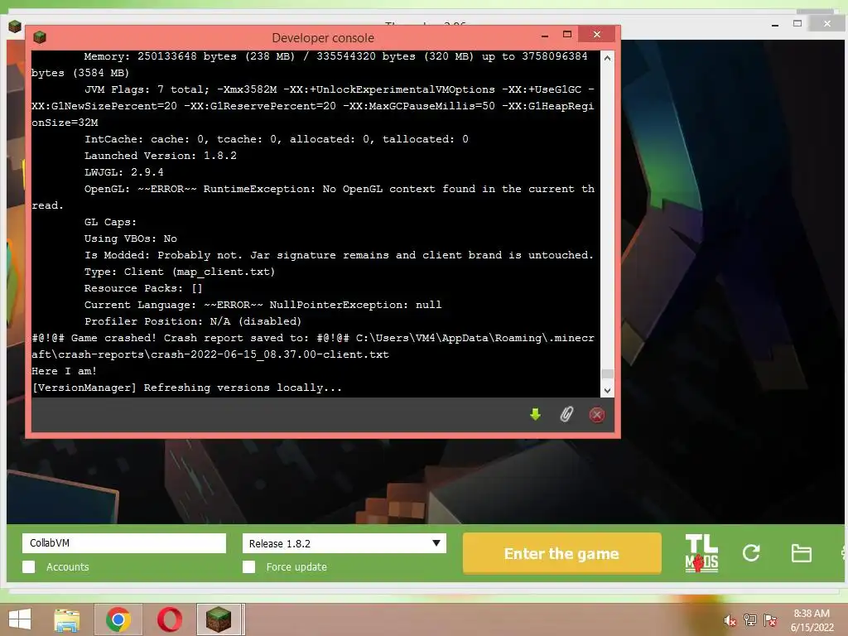The height and width of the screenshot is (636, 848).
Task: Launch Opera browser from taskbar
Action: coord(169,619)
